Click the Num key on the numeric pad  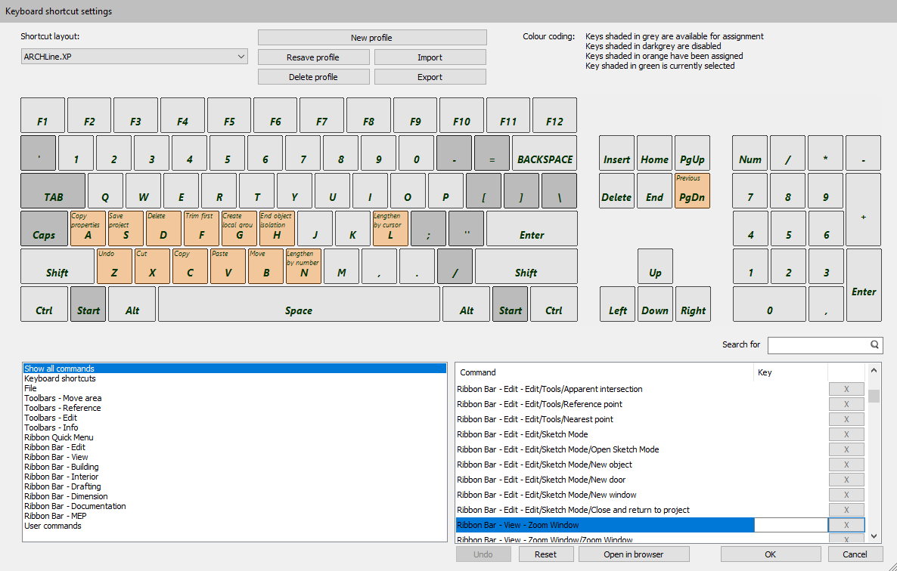point(750,153)
